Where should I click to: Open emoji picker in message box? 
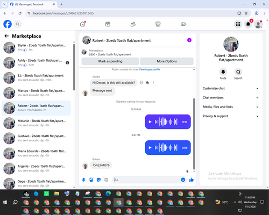click(x=183, y=180)
